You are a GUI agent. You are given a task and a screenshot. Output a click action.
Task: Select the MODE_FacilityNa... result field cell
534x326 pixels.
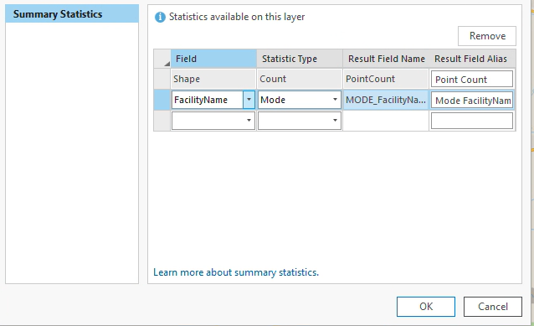[386, 100]
